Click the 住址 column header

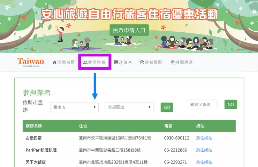click(x=83, y=126)
